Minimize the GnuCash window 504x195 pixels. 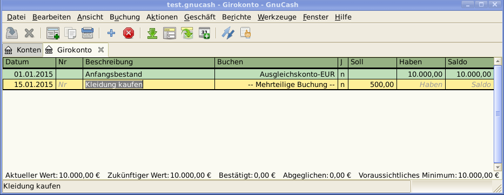(x=467, y=4)
